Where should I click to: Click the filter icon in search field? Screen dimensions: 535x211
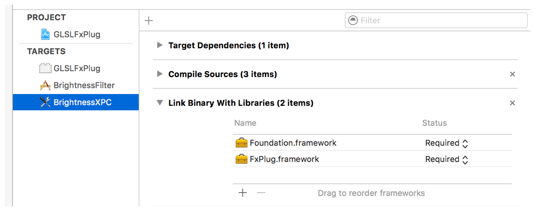354,20
